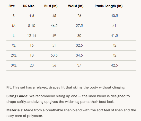Click the Waist (in) column header

76,6
